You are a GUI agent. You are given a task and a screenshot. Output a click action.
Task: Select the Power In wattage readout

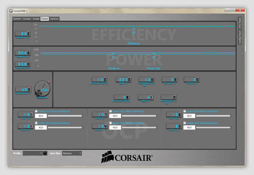click(23, 53)
